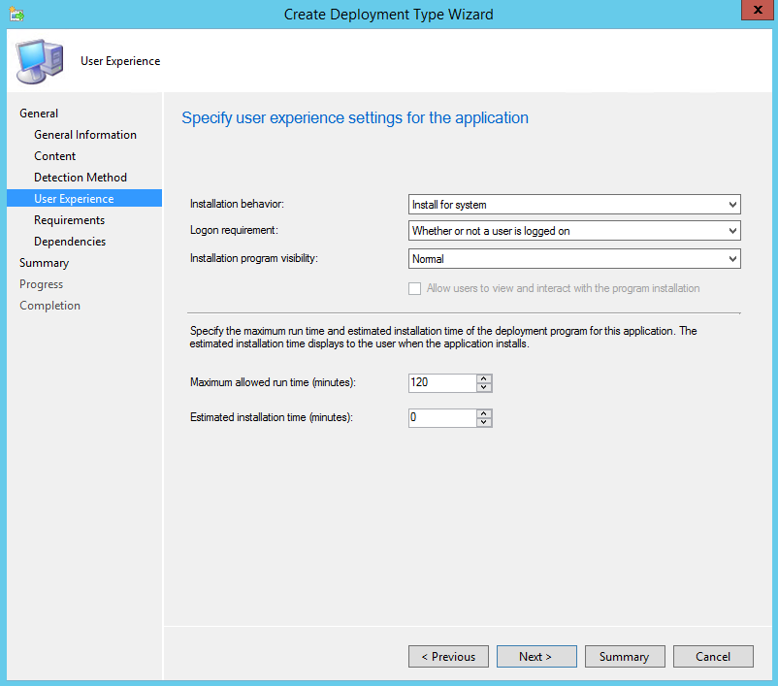Select Summary in the left navigation
Screen dimensions: 778x686
pos(45,263)
